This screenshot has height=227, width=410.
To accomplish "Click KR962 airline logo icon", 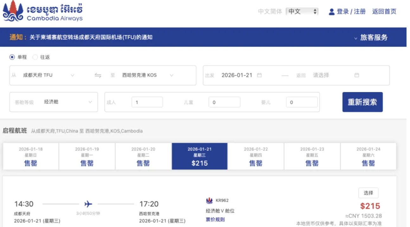I will click(x=209, y=200).
